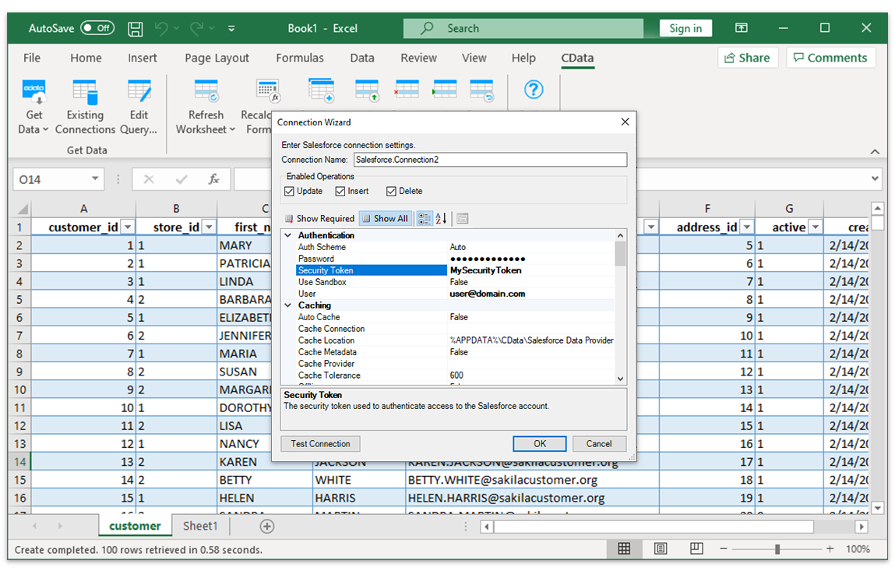This screenshot has width=895, height=571.
Task: Collapse the Authentication property group
Action: (287, 235)
